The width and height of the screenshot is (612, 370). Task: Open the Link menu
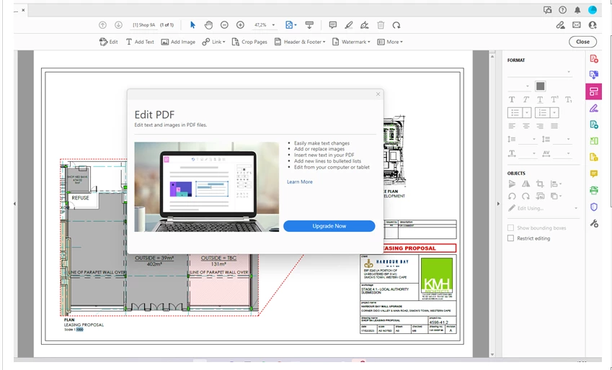click(213, 42)
